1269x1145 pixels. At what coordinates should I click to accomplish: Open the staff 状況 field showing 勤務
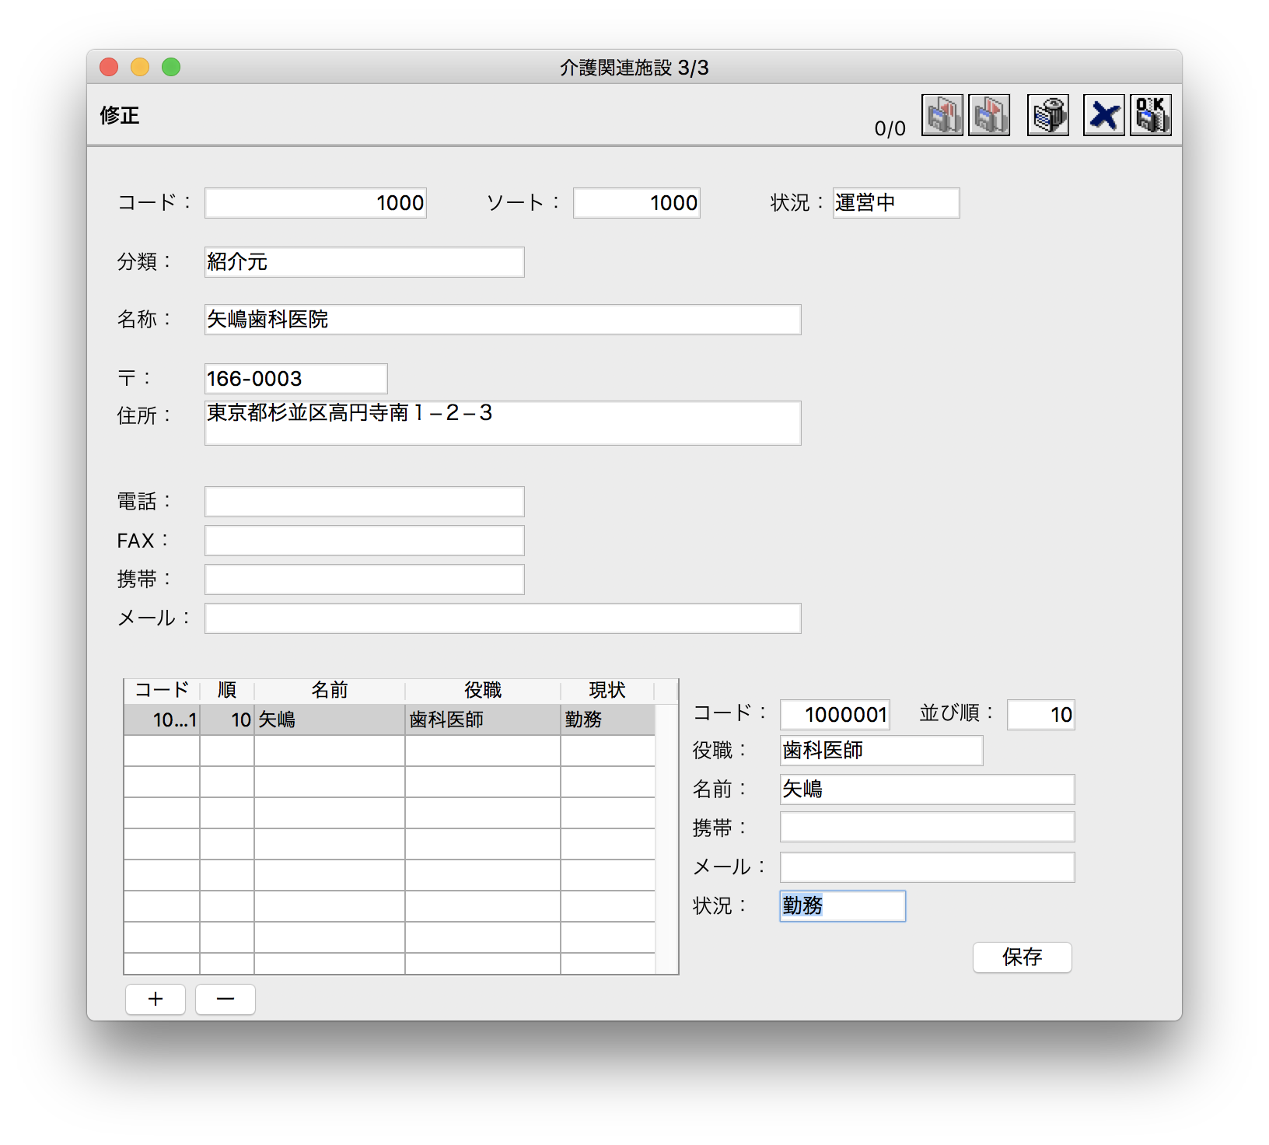(842, 906)
